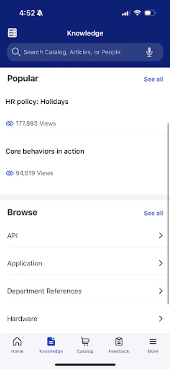Expand the Hardware category chevron
The height and width of the screenshot is (369, 170).
coord(161,319)
